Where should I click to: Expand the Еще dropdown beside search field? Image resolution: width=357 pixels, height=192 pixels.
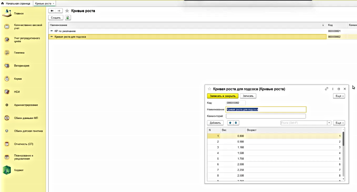[x=339, y=123]
